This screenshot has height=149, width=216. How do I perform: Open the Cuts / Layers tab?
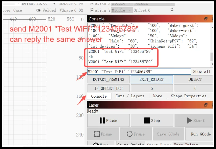tap(130, 96)
